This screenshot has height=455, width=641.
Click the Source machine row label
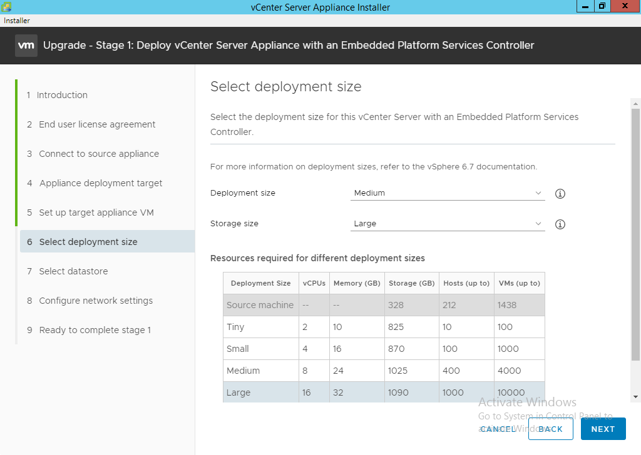pos(260,305)
